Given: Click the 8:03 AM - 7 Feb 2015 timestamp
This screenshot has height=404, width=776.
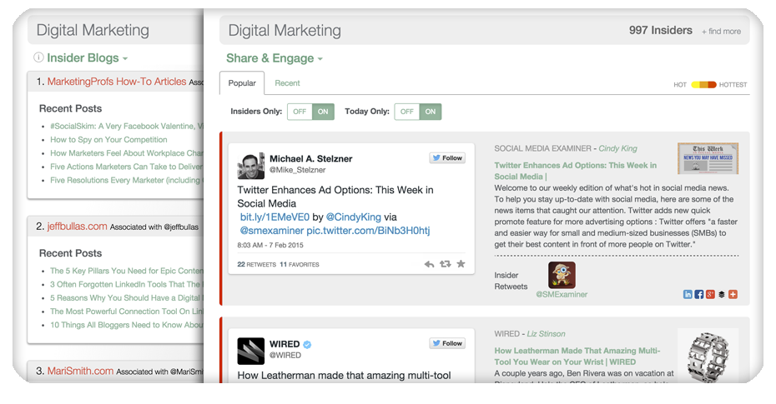Looking at the screenshot, I should 270,245.
